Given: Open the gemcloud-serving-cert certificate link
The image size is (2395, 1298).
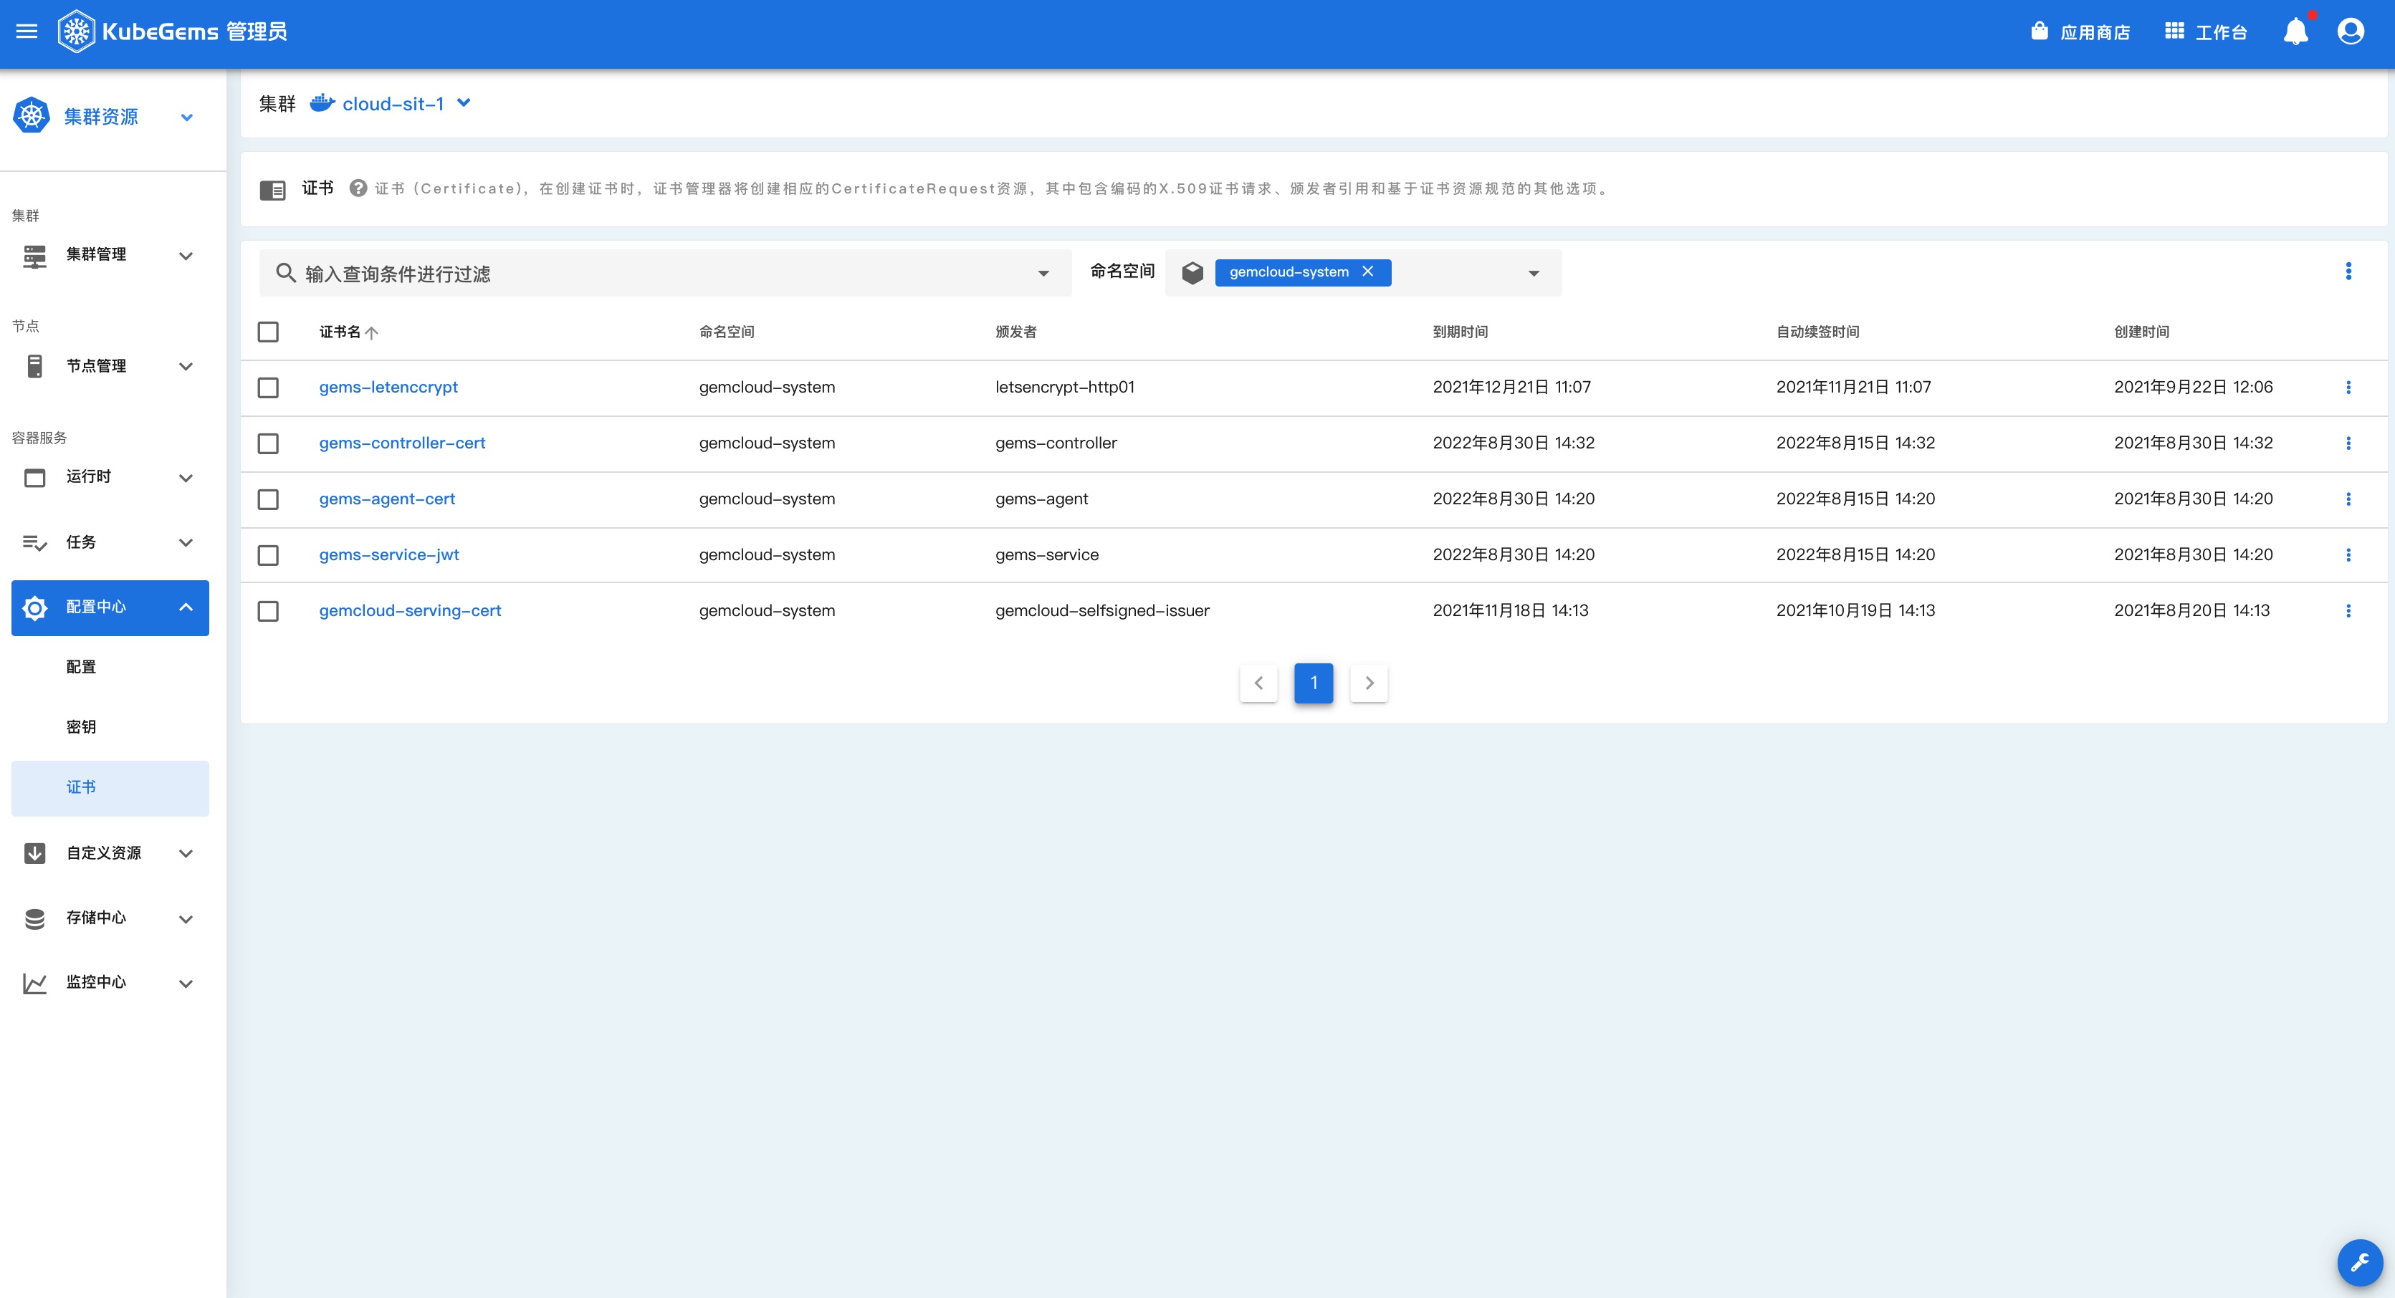Looking at the screenshot, I should pos(410,610).
